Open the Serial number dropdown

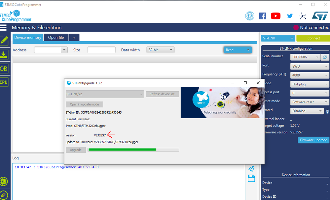(305, 57)
